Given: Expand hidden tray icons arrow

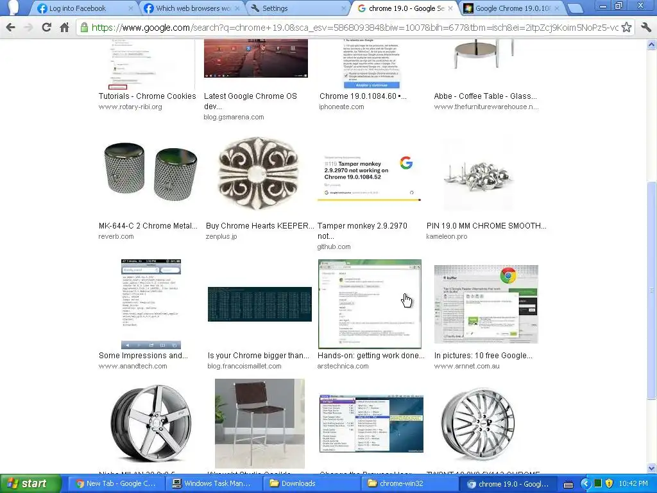Looking at the screenshot, I should pyautogui.click(x=585, y=484).
